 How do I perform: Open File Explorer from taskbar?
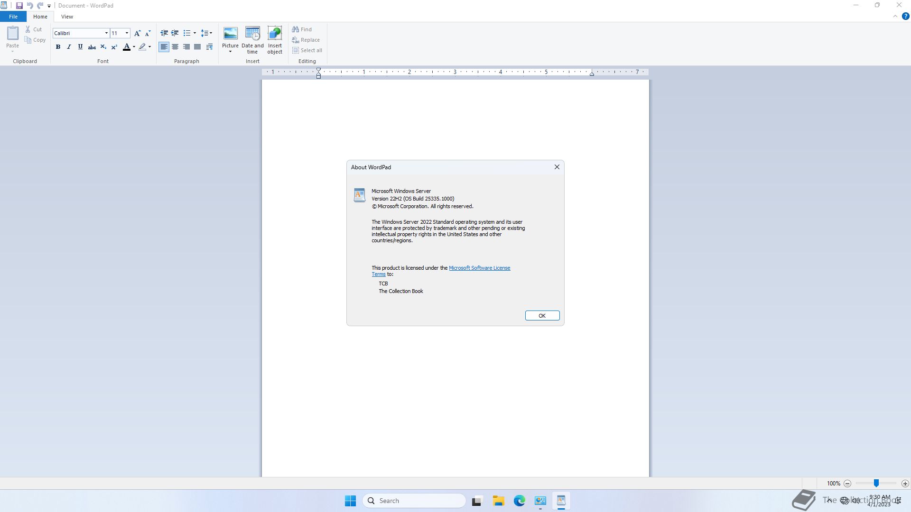pos(498,501)
